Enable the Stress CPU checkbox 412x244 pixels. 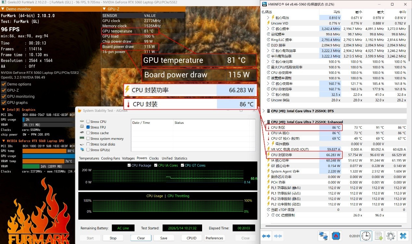point(88,122)
